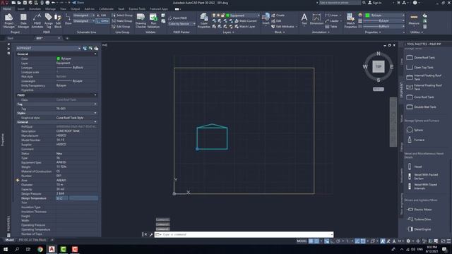Open the ByLayer color dropdown in ribbon

click(x=385, y=16)
